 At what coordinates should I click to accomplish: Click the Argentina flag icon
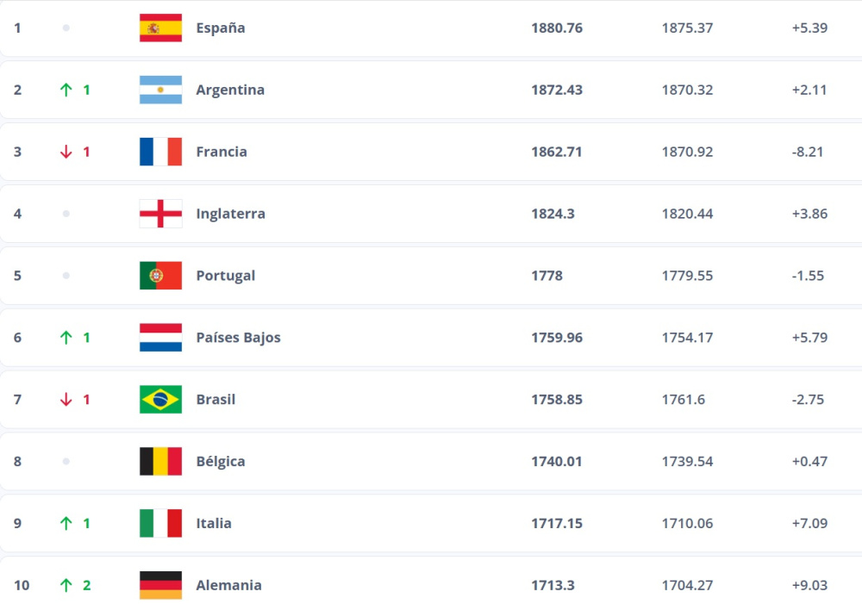click(x=160, y=90)
